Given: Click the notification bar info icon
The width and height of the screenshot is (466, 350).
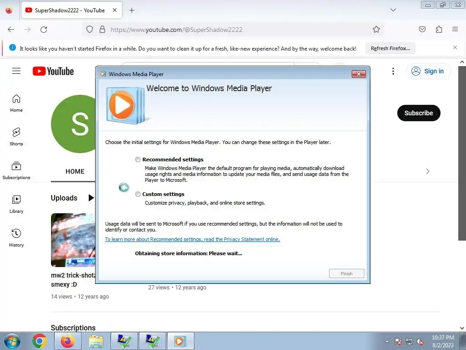Looking at the screenshot, I should tap(12, 47).
